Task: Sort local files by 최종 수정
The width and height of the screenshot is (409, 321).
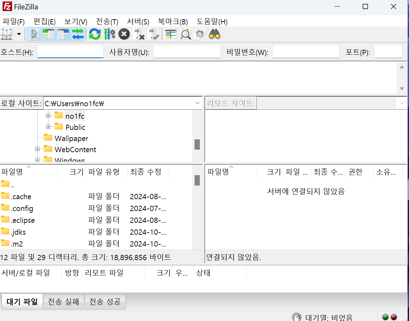Action: [148, 171]
